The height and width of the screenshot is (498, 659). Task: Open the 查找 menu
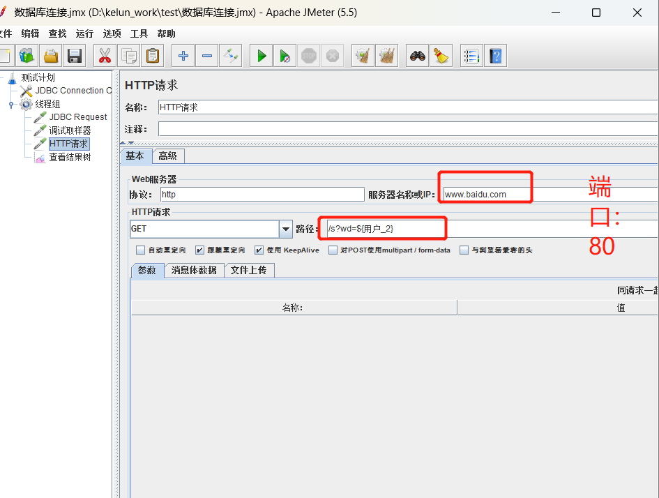point(58,33)
